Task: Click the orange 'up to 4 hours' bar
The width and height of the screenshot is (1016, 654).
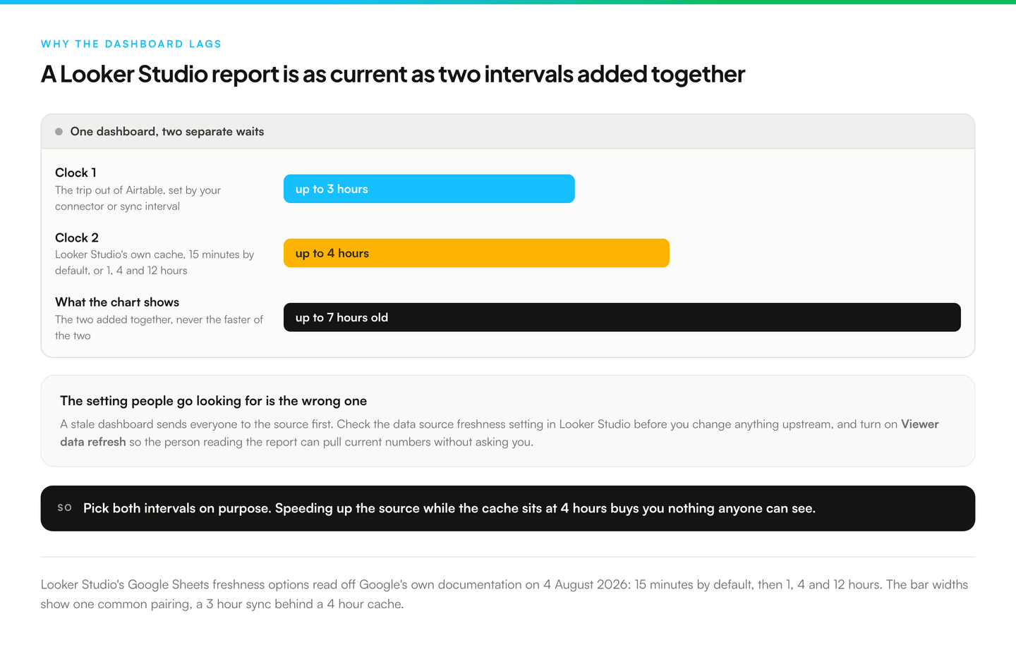Action: click(x=476, y=253)
